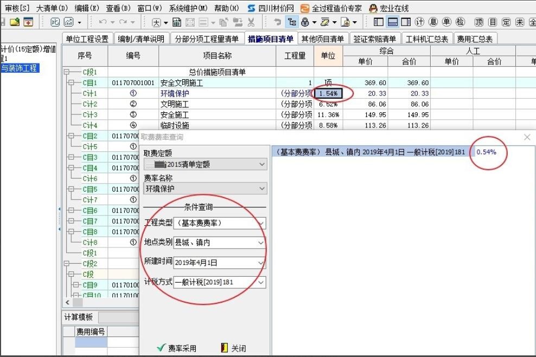Screen dimensions: 536x357
Task: Open the 查看(B) menu
Action: 118,8
